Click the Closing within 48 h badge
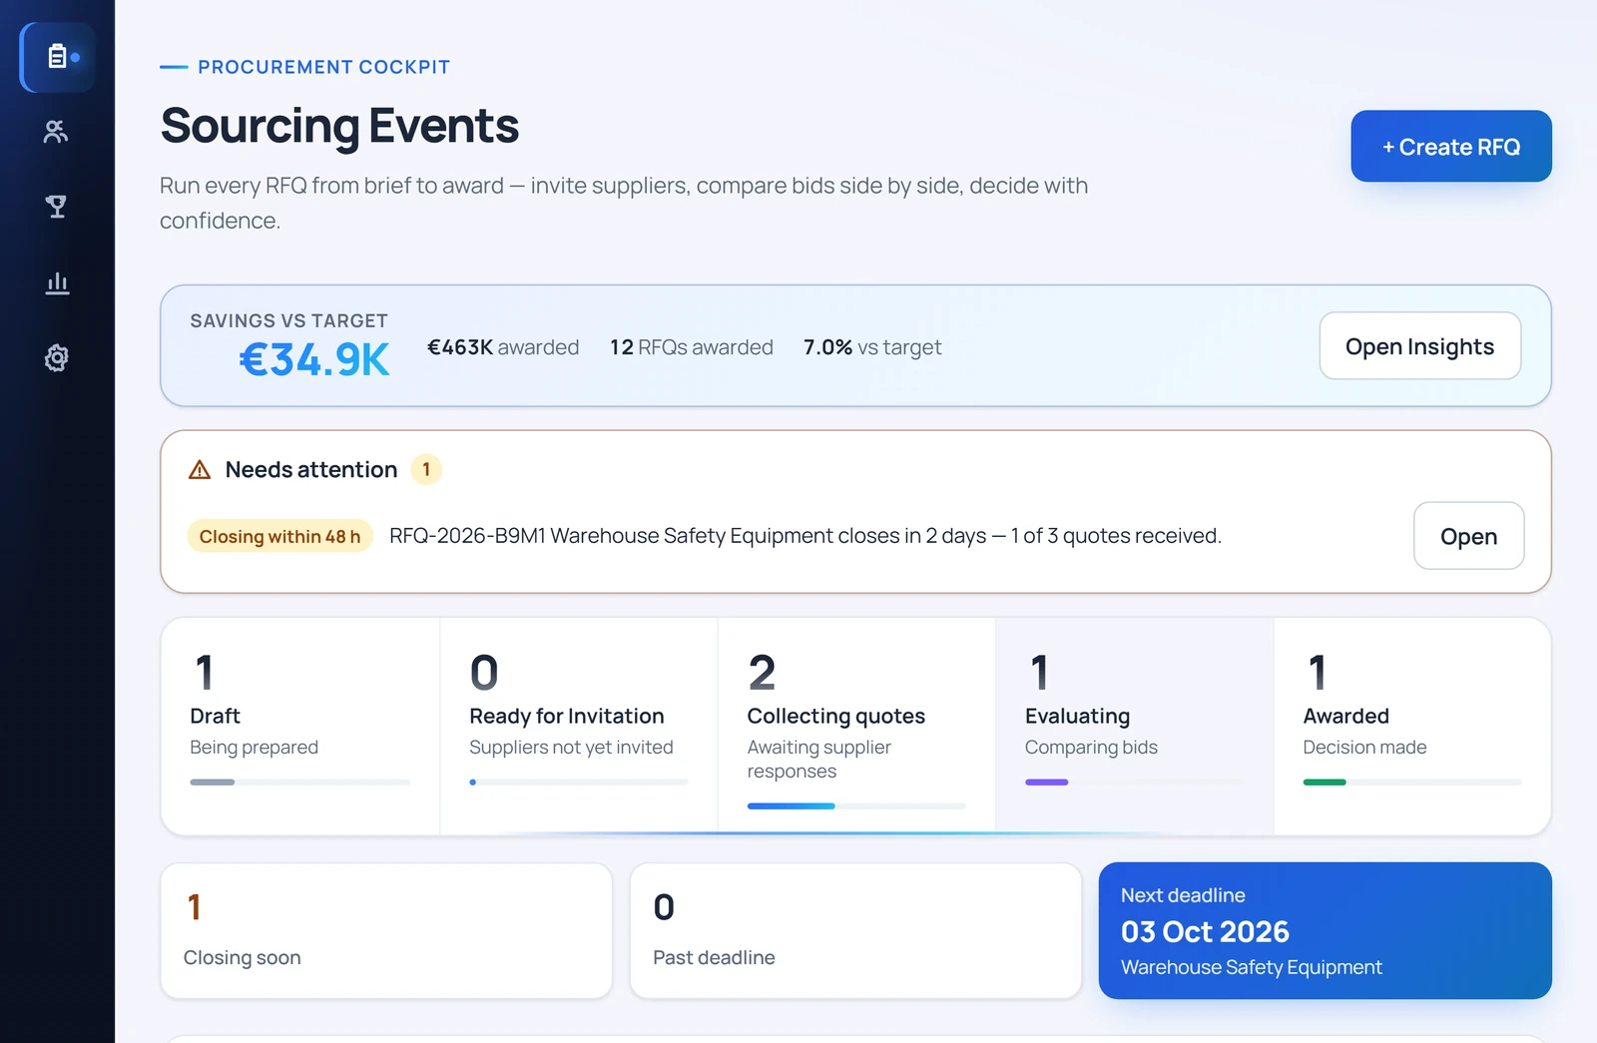The height and width of the screenshot is (1043, 1597). [279, 536]
